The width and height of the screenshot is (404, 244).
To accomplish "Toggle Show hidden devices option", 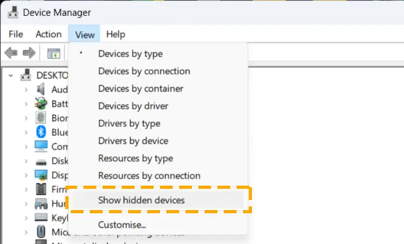I will tap(158, 200).
